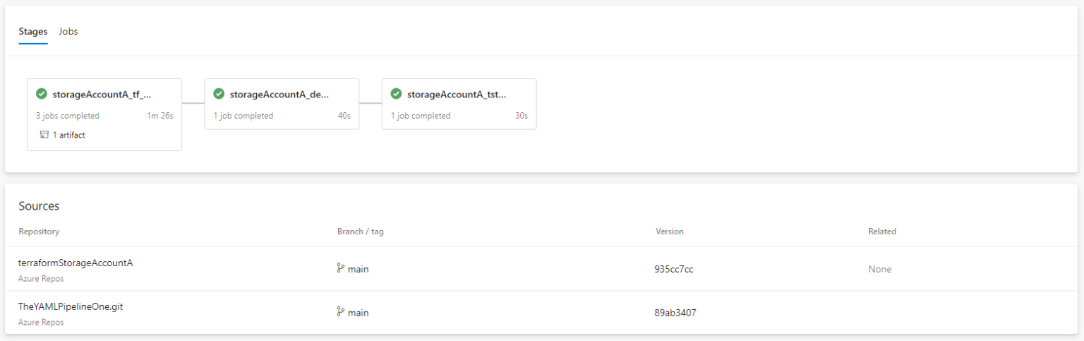Select the Stages tab
The height and width of the screenshot is (341, 1084).
pos(33,32)
